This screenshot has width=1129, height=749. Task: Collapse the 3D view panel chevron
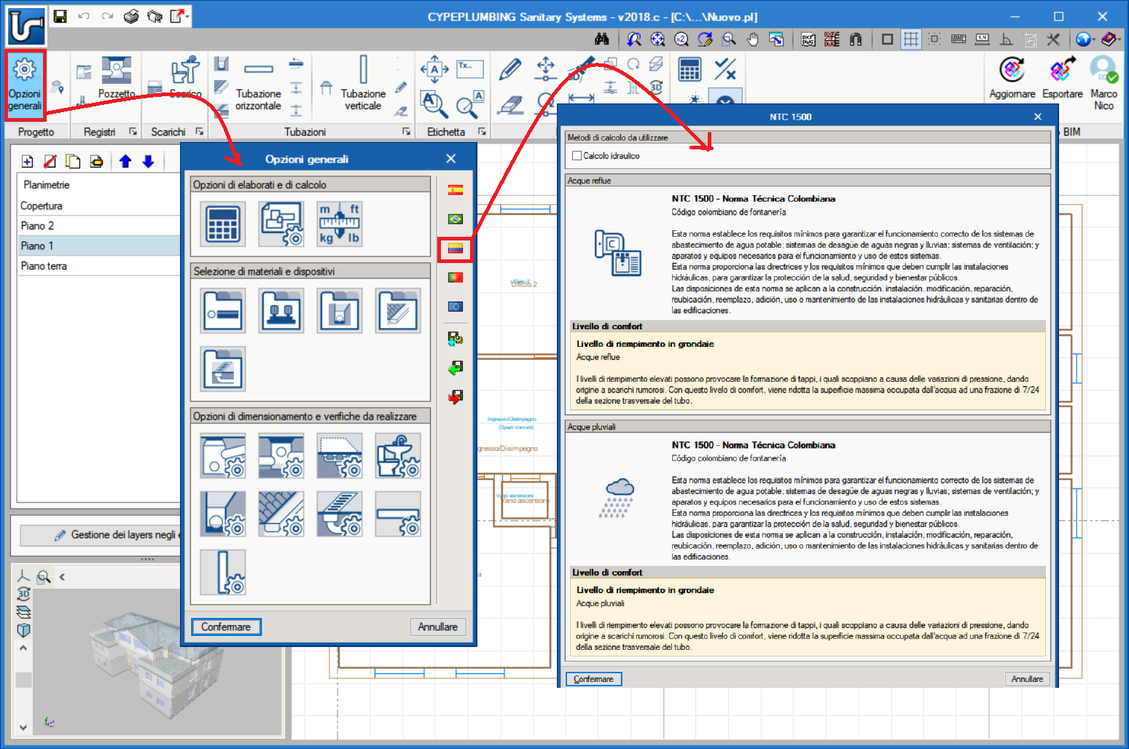(x=62, y=577)
